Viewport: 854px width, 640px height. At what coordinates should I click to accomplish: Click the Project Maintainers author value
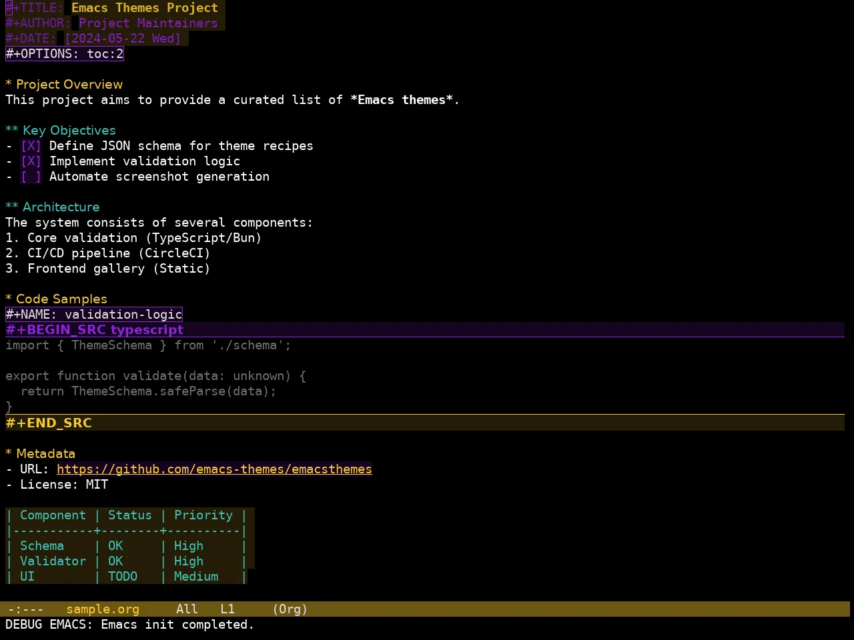(x=148, y=23)
